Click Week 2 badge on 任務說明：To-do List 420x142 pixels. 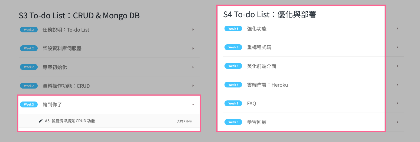[x=29, y=30]
